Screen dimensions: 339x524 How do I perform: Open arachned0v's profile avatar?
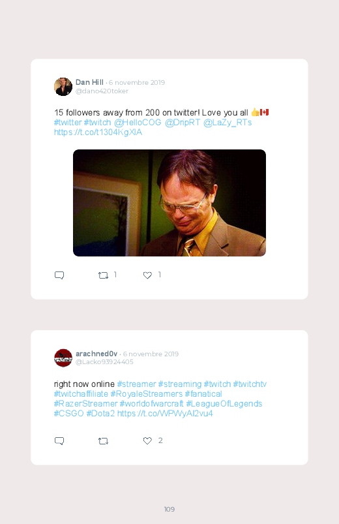point(63,358)
